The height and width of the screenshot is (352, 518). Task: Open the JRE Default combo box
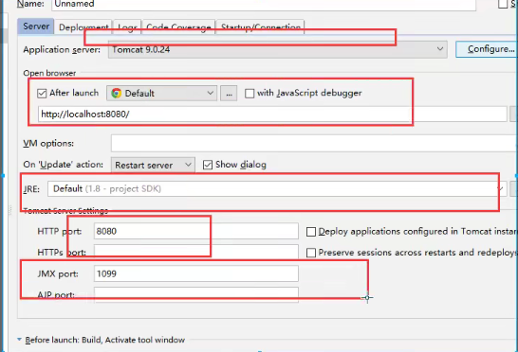277,189
